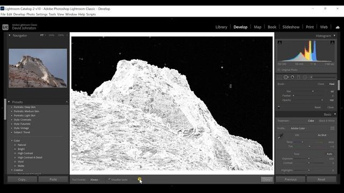Click the Reset button at bottom right
Viewport: 344px width, 193px height.
(x=321, y=180)
